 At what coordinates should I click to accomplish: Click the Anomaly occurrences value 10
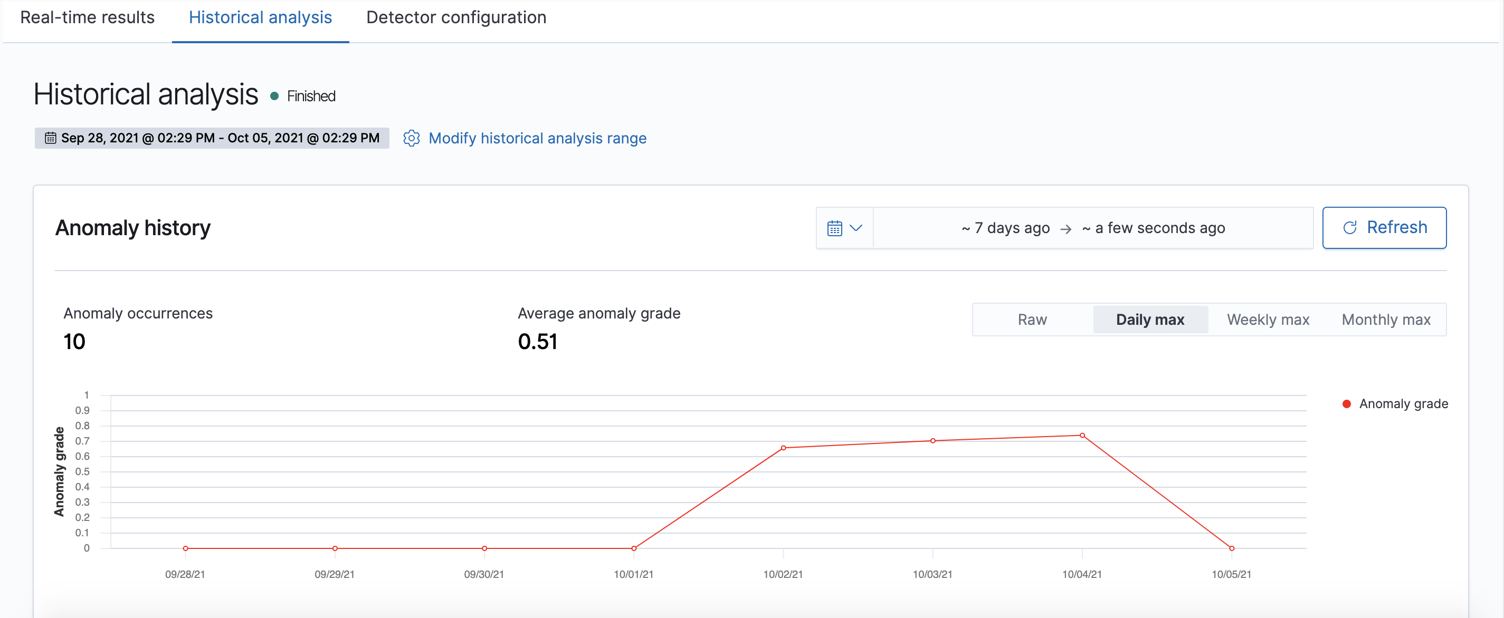(74, 342)
